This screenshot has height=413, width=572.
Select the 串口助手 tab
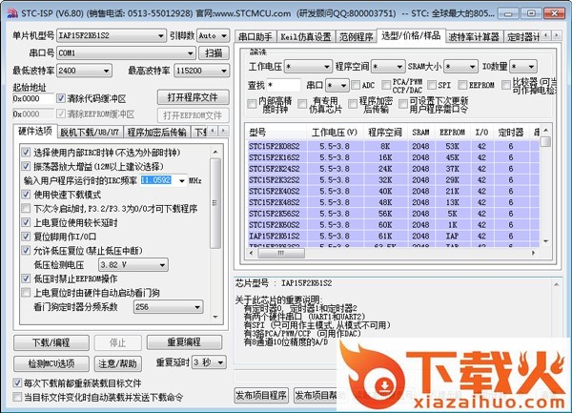coord(255,37)
